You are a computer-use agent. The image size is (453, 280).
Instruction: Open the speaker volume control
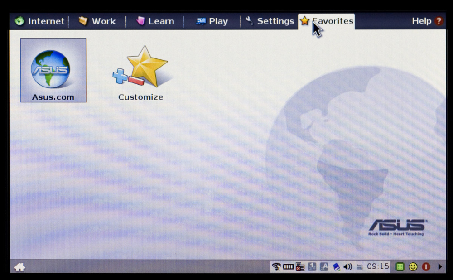(348, 266)
